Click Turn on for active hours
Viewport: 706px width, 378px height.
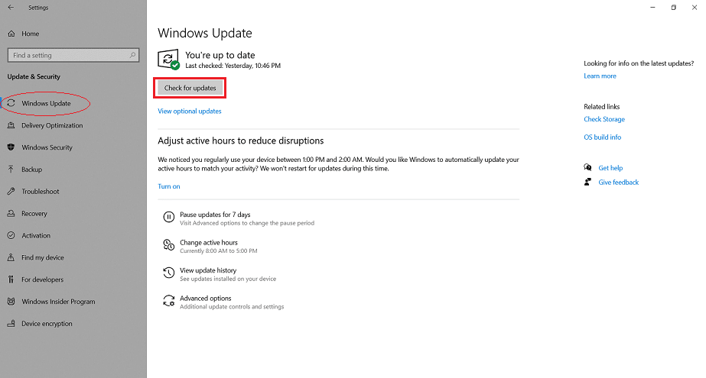pyautogui.click(x=169, y=186)
